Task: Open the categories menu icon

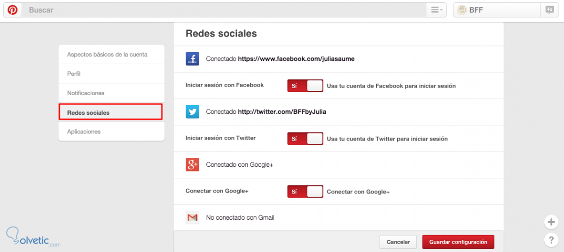Action: click(436, 10)
